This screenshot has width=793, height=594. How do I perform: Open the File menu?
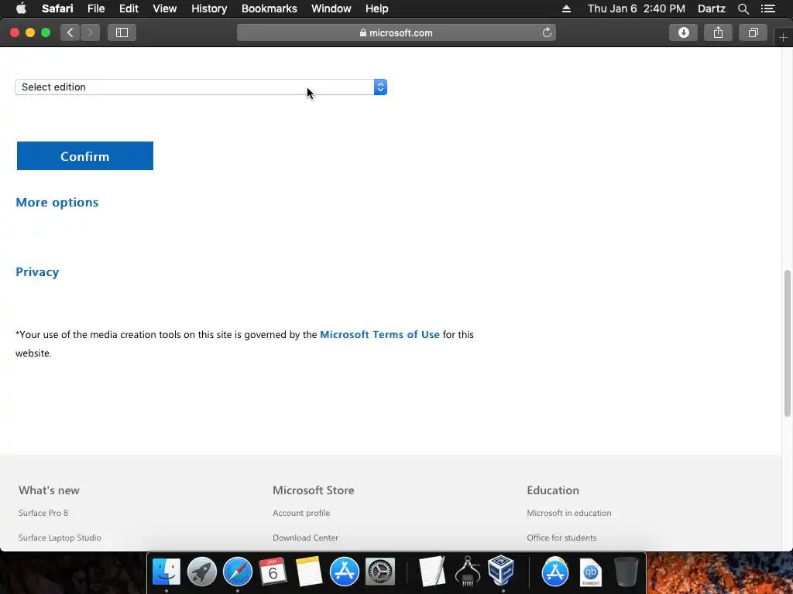96,9
